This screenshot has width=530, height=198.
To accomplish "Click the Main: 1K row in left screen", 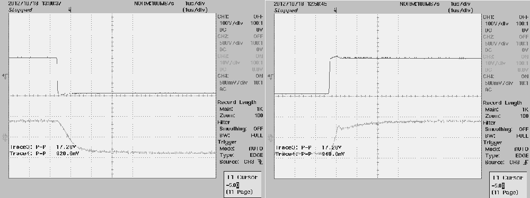I will (241, 109).
